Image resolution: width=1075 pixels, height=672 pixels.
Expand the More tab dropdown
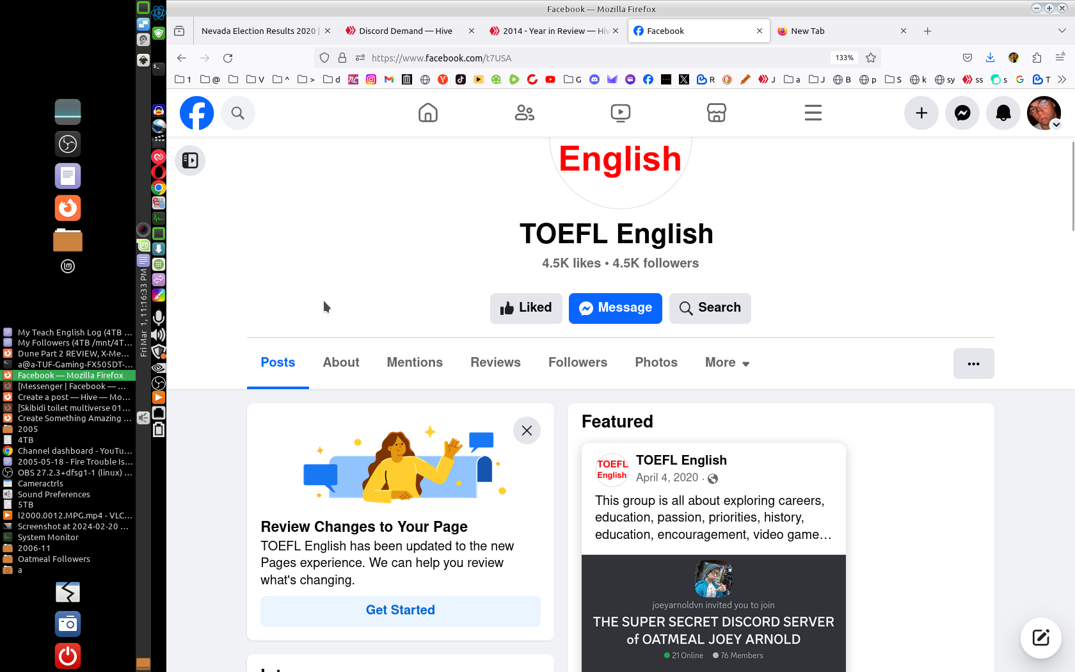[x=727, y=363]
